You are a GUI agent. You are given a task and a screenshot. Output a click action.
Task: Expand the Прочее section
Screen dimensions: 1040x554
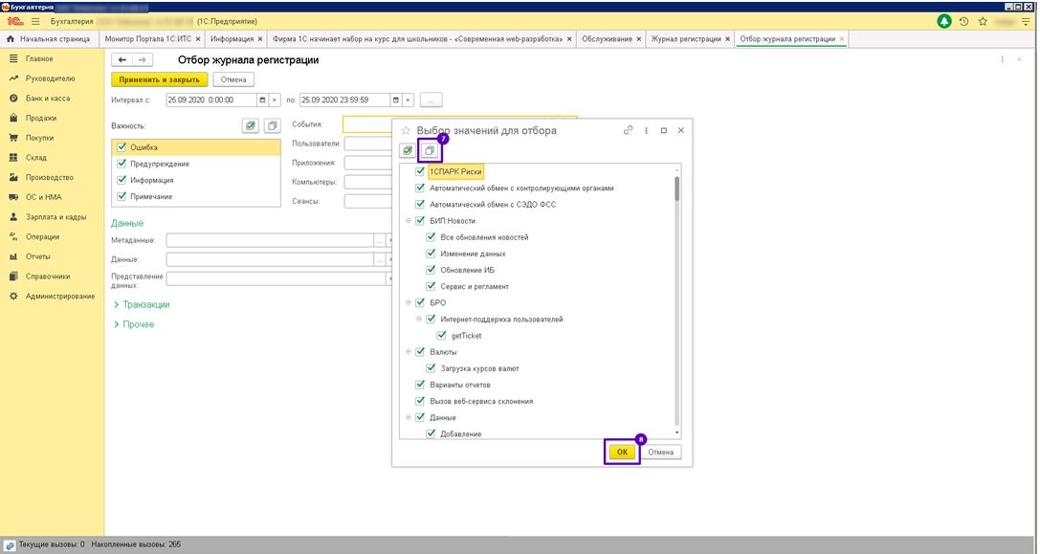click(x=134, y=324)
